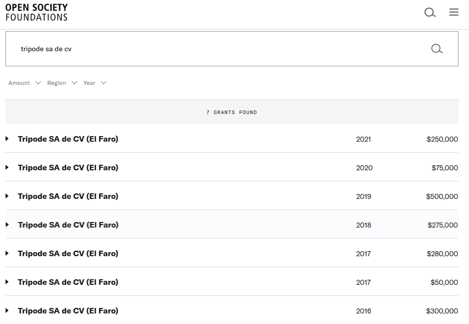
Task: Expand the 2017 $280,000 grant arrow
Action: tap(7, 254)
